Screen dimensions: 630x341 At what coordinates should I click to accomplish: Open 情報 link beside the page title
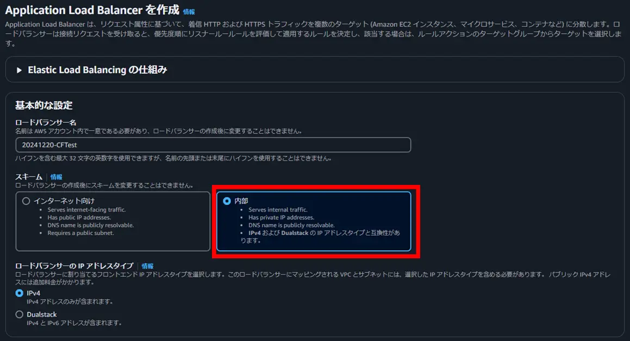coord(189,11)
